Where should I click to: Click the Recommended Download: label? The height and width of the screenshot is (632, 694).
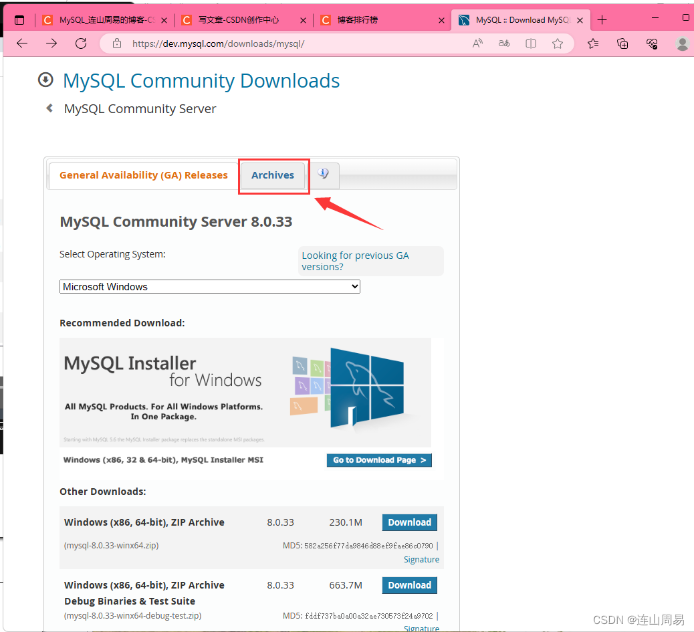122,323
